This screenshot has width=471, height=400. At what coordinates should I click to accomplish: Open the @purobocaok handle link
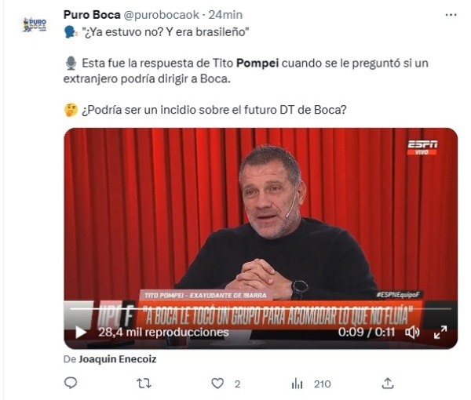click(x=162, y=15)
